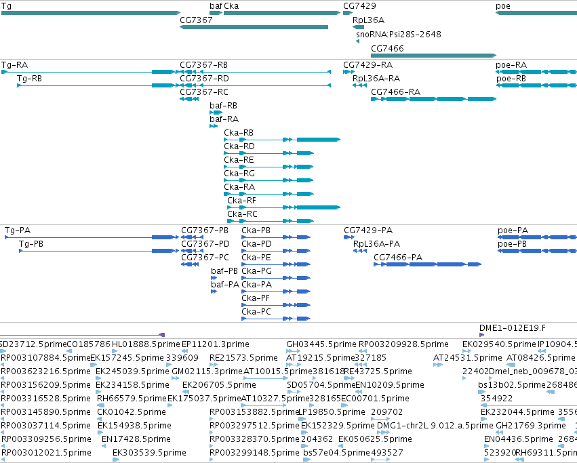Image resolution: width=577 pixels, height=463 pixels.
Task: Select protein CG7367-PB
Action: click(205, 230)
